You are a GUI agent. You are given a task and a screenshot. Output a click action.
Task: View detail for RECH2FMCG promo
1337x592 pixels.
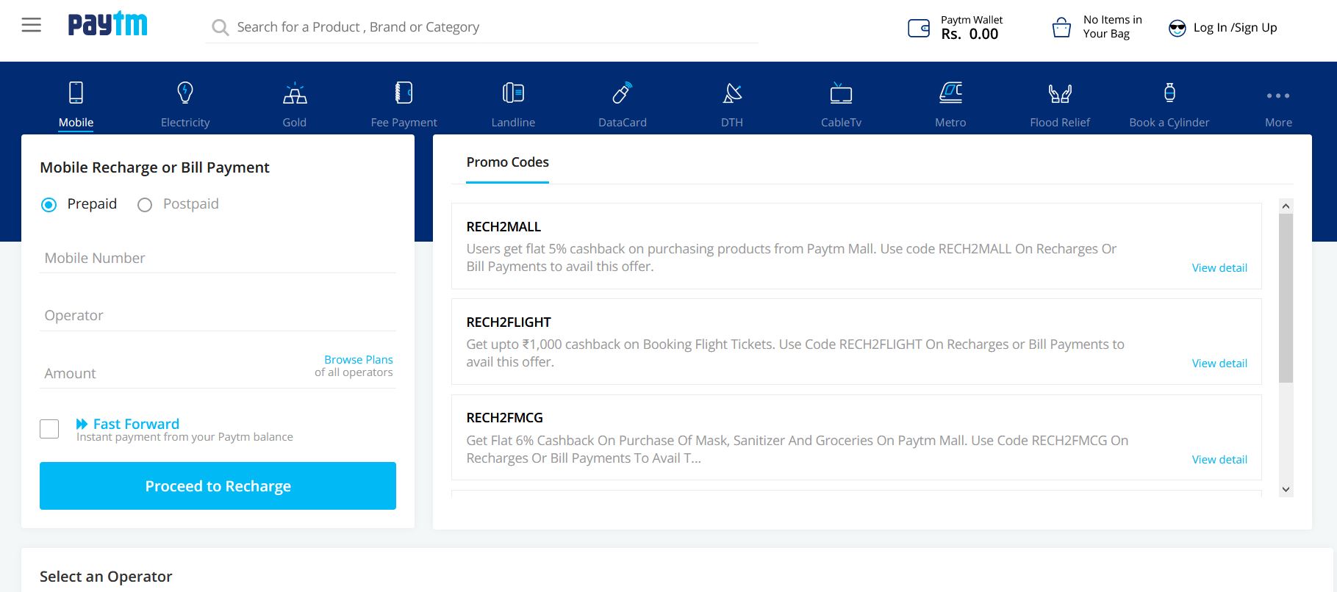[x=1219, y=460]
